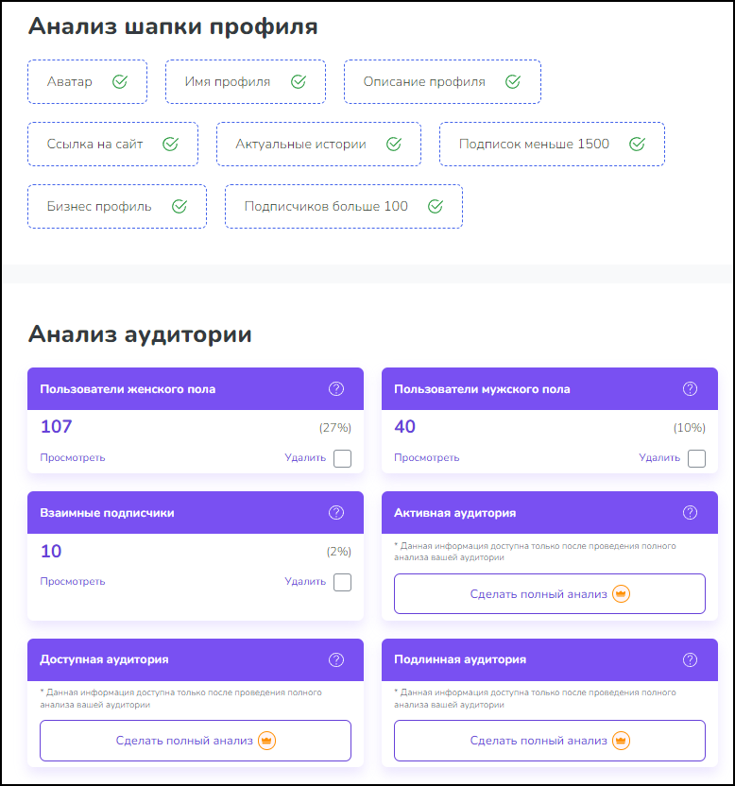The image size is (735, 786).
Task: Select the Актуальные истории tag
Action: [x=319, y=145]
